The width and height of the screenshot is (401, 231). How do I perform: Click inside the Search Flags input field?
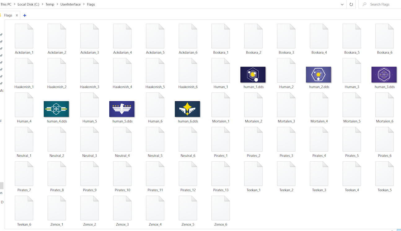pyautogui.click(x=381, y=4)
